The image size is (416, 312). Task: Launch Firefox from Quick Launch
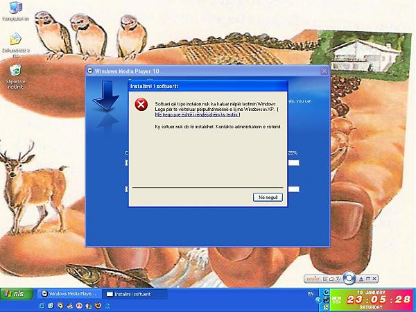pos(98,306)
